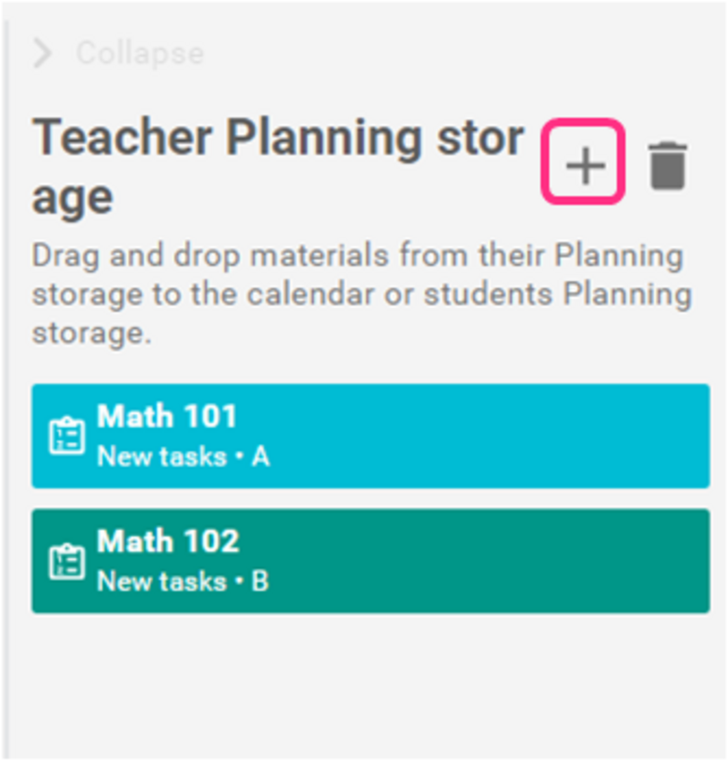
Task: Open the Math 101 task card
Action: 370,436
